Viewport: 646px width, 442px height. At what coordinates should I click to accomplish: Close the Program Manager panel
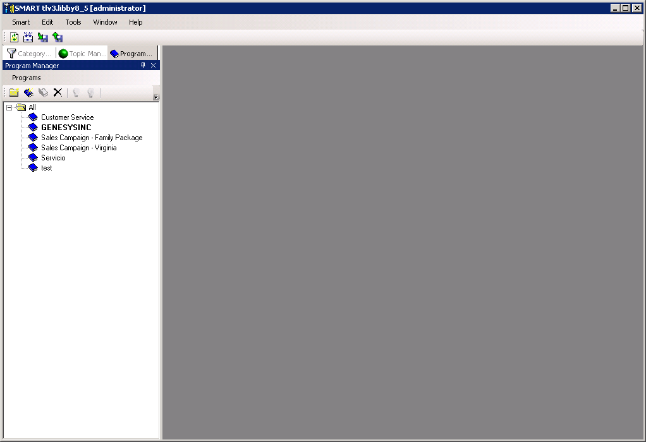click(153, 66)
